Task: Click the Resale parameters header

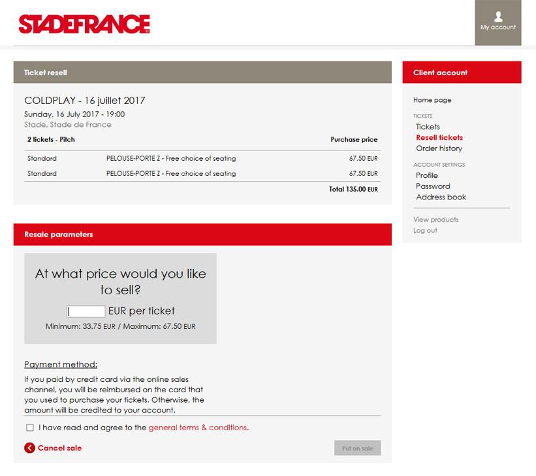Action: tap(202, 235)
